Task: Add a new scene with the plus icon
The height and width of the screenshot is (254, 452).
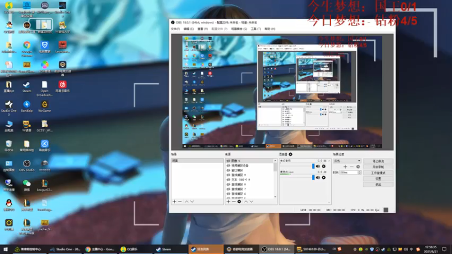Action: pyautogui.click(x=174, y=202)
